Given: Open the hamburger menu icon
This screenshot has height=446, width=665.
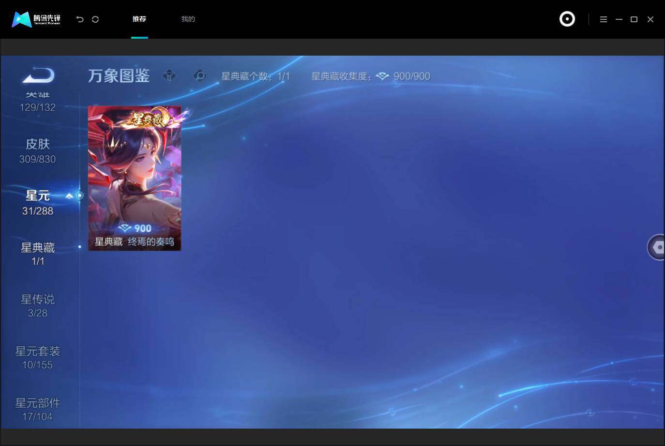Looking at the screenshot, I should click(603, 19).
